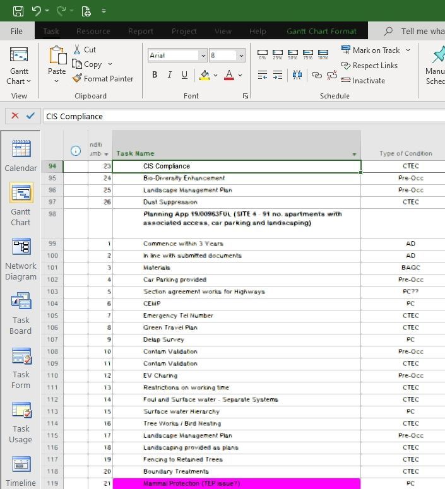Click the Undo arrow icon
The image size is (445, 489).
[37, 11]
